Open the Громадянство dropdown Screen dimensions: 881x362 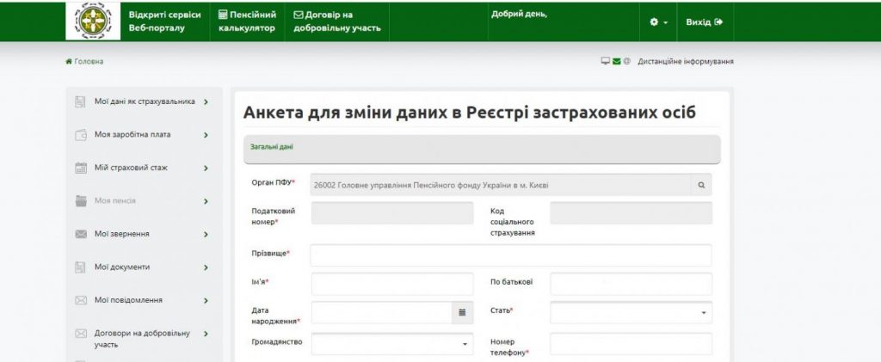392,344
